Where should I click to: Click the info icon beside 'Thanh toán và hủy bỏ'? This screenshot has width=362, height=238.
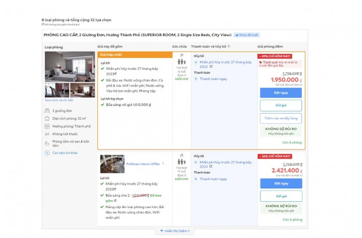[x=229, y=47]
